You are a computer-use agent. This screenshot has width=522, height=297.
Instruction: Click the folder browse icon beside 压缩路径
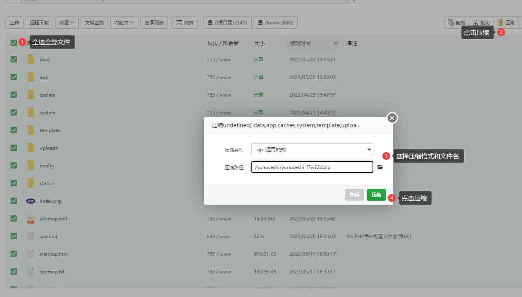(x=380, y=167)
